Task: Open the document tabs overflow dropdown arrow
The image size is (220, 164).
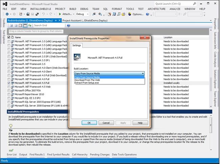Action: click(x=211, y=20)
